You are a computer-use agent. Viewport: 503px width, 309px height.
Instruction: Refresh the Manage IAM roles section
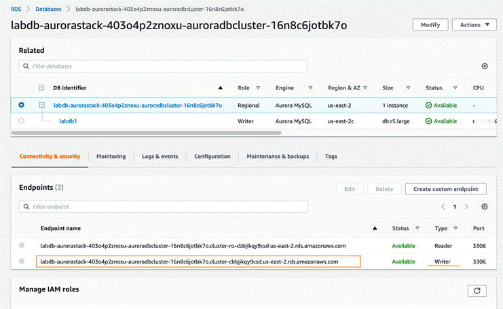(477, 291)
